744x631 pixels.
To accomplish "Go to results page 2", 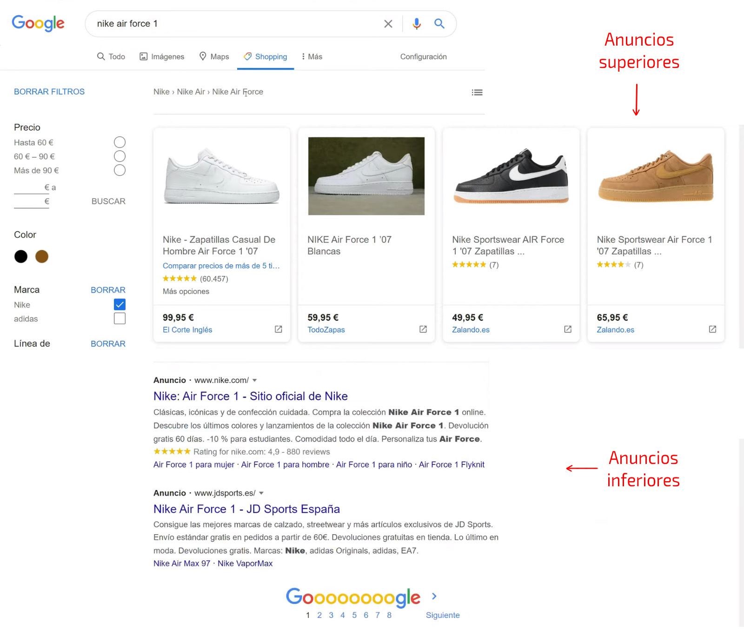I will click(319, 615).
